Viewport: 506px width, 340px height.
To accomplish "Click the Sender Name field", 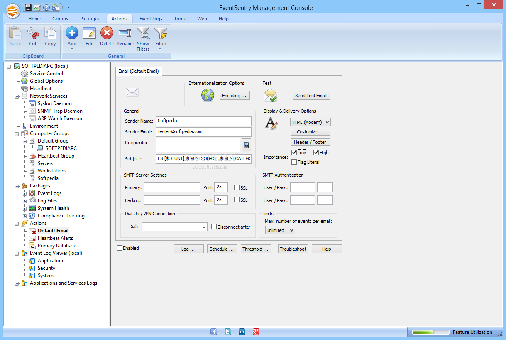I will [203, 121].
